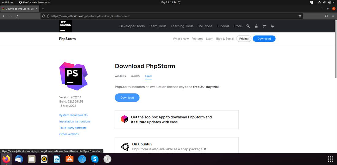The height and width of the screenshot is (165, 337).
Task: Open the Files manager from the dock
Action: 32,159
